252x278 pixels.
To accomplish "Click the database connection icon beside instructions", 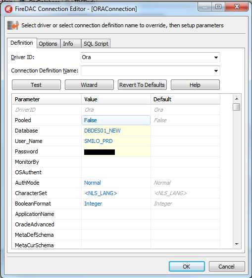I will pos(13,25).
